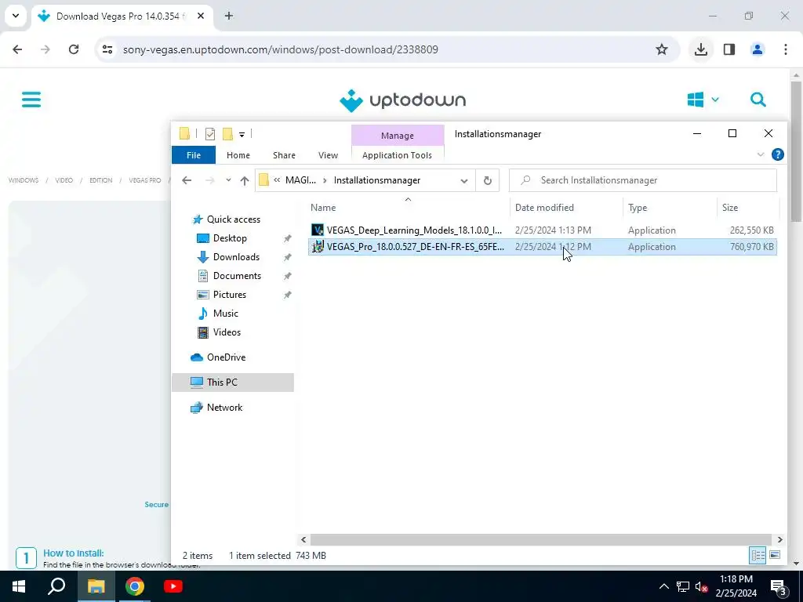Image resolution: width=803 pixels, height=602 pixels.
Task: Select Quick access in navigation pane
Action: [234, 219]
